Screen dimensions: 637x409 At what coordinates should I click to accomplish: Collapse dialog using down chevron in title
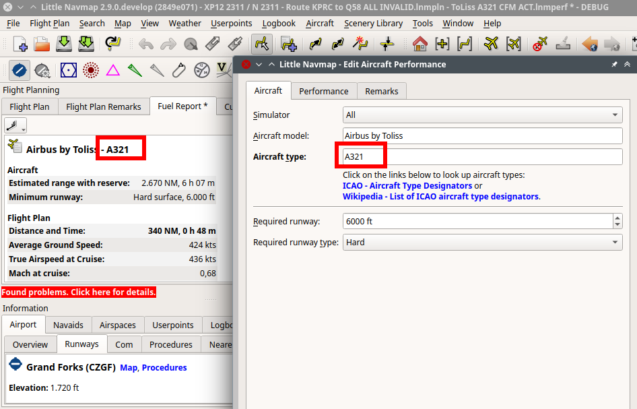point(259,64)
